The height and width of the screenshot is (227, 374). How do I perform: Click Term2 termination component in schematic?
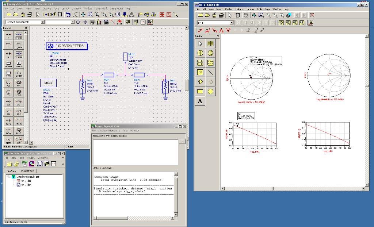coord(165,87)
